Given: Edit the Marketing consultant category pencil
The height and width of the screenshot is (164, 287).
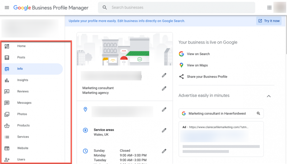Looking at the screenshot, I should (164, 89).
